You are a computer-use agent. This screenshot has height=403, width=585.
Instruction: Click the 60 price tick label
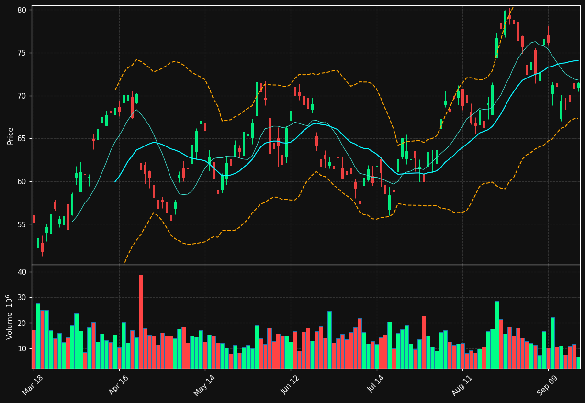coord(23,182)
